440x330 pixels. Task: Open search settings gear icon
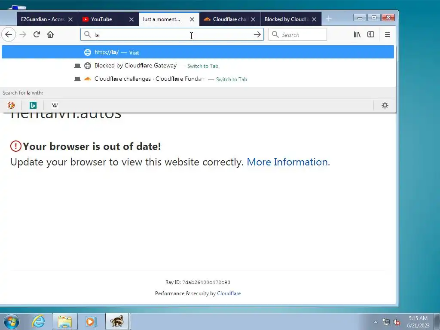coord(385,105)
